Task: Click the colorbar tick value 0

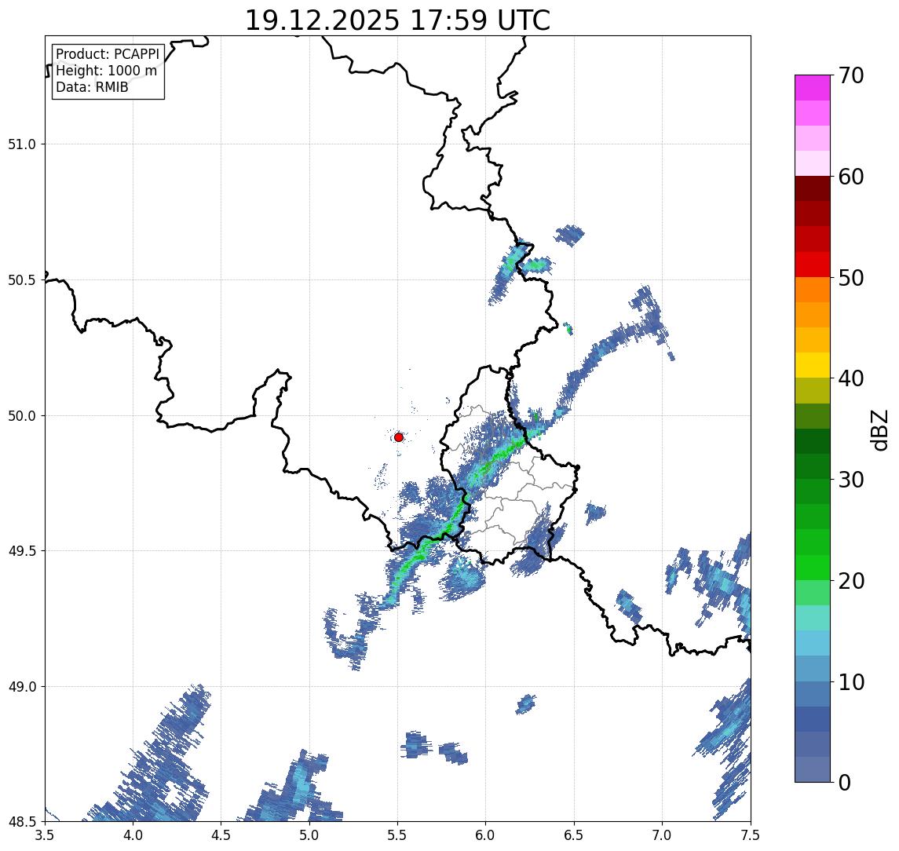Action: [x=845, y=782]
